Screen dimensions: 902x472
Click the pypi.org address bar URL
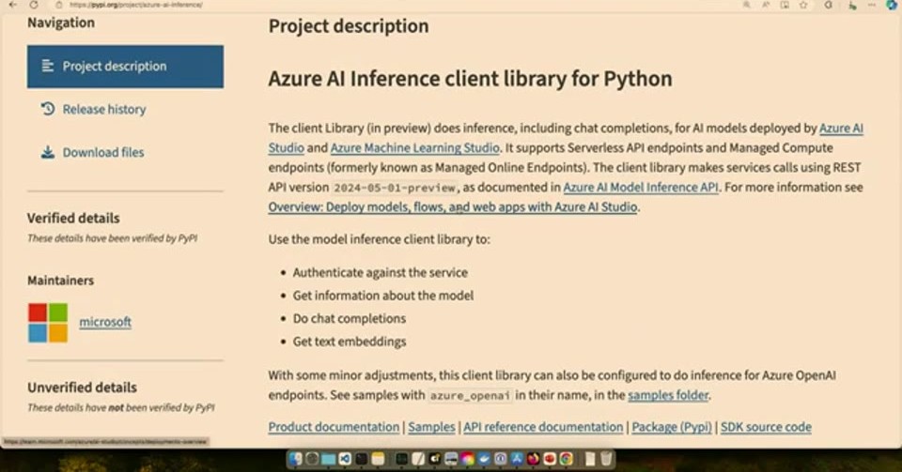click(135, 5)
